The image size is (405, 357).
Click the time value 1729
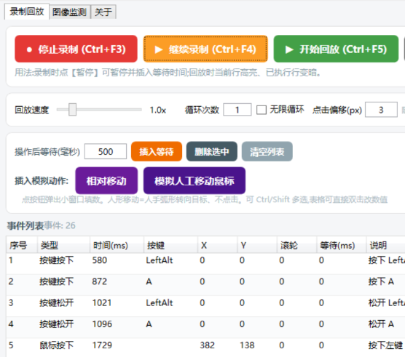102,345
